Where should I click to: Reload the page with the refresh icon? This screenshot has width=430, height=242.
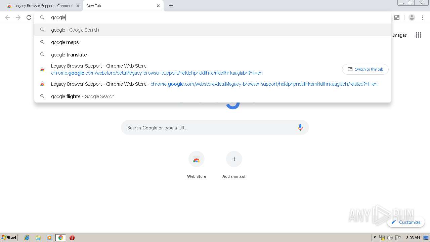[29, 17]
